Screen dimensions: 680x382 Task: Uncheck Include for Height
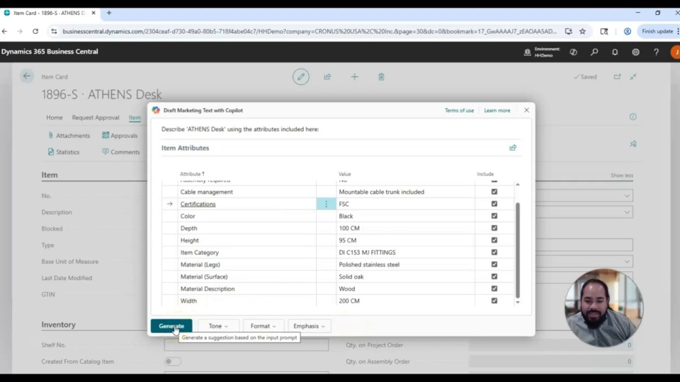(x=494, y=240)
